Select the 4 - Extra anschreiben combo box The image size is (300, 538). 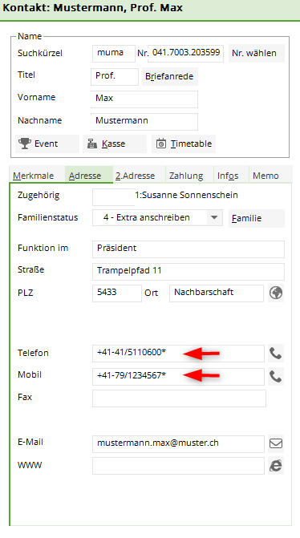click(157, 217)
